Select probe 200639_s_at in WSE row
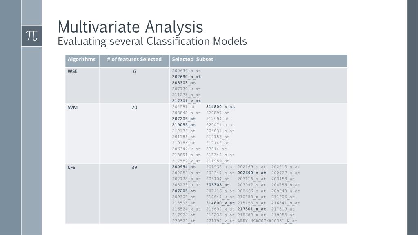Viewport: 418px width, 235px height. click(x=186, y=71)
